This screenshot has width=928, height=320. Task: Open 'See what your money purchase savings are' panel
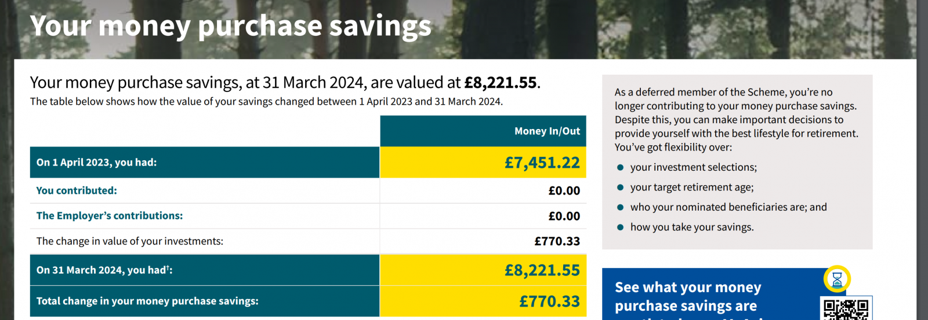[x=737, y=294]
